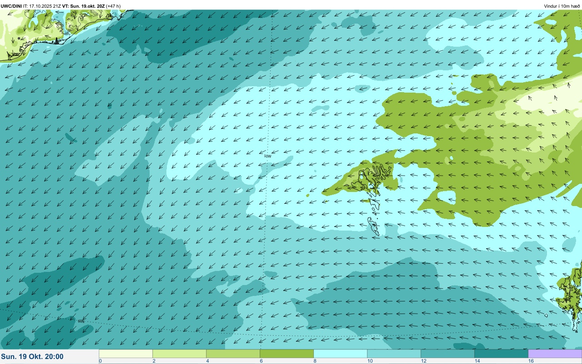This screenshot has width=582, height=364.
Task: Click the "Sun. 19 Okt. 20:00" date label
Action: (32, 357)
